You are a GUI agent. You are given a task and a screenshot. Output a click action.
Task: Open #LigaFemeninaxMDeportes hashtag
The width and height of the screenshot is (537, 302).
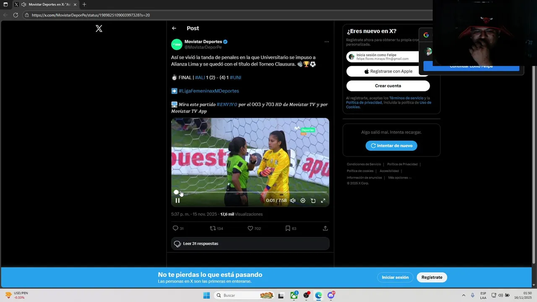click(x=209, y=91)
